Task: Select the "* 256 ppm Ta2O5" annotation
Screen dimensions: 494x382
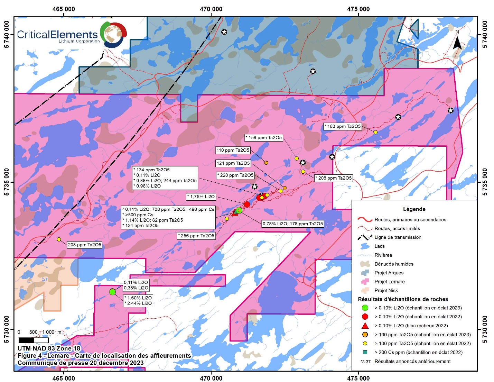Action: point(196,236)
